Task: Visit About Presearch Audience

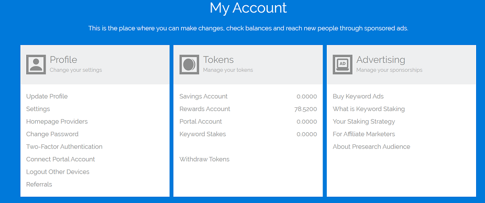Action: 371,147
